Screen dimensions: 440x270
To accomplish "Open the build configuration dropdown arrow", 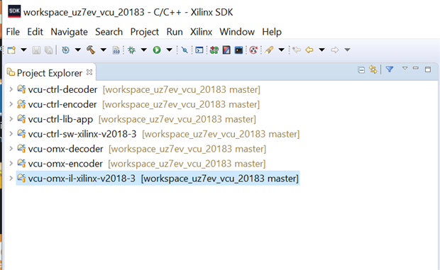I will [x=78, y=50].
